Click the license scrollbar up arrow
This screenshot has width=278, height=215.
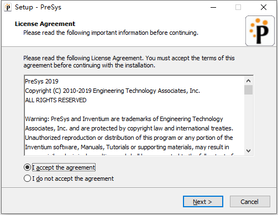click(248, 81)
